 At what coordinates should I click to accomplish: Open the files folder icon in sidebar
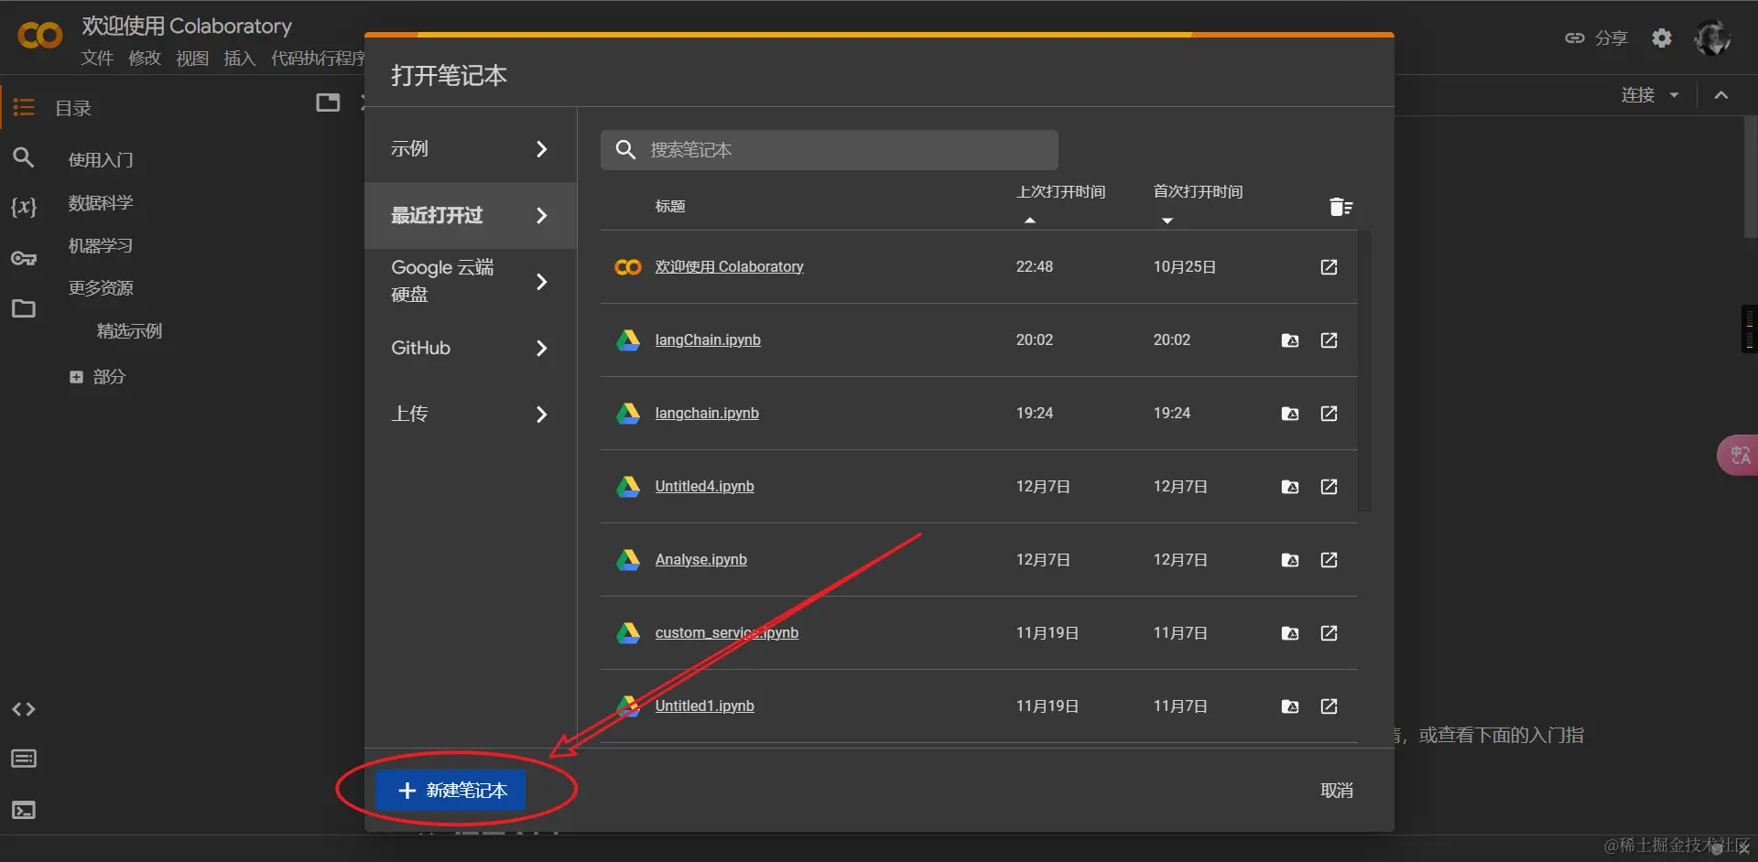24,308
